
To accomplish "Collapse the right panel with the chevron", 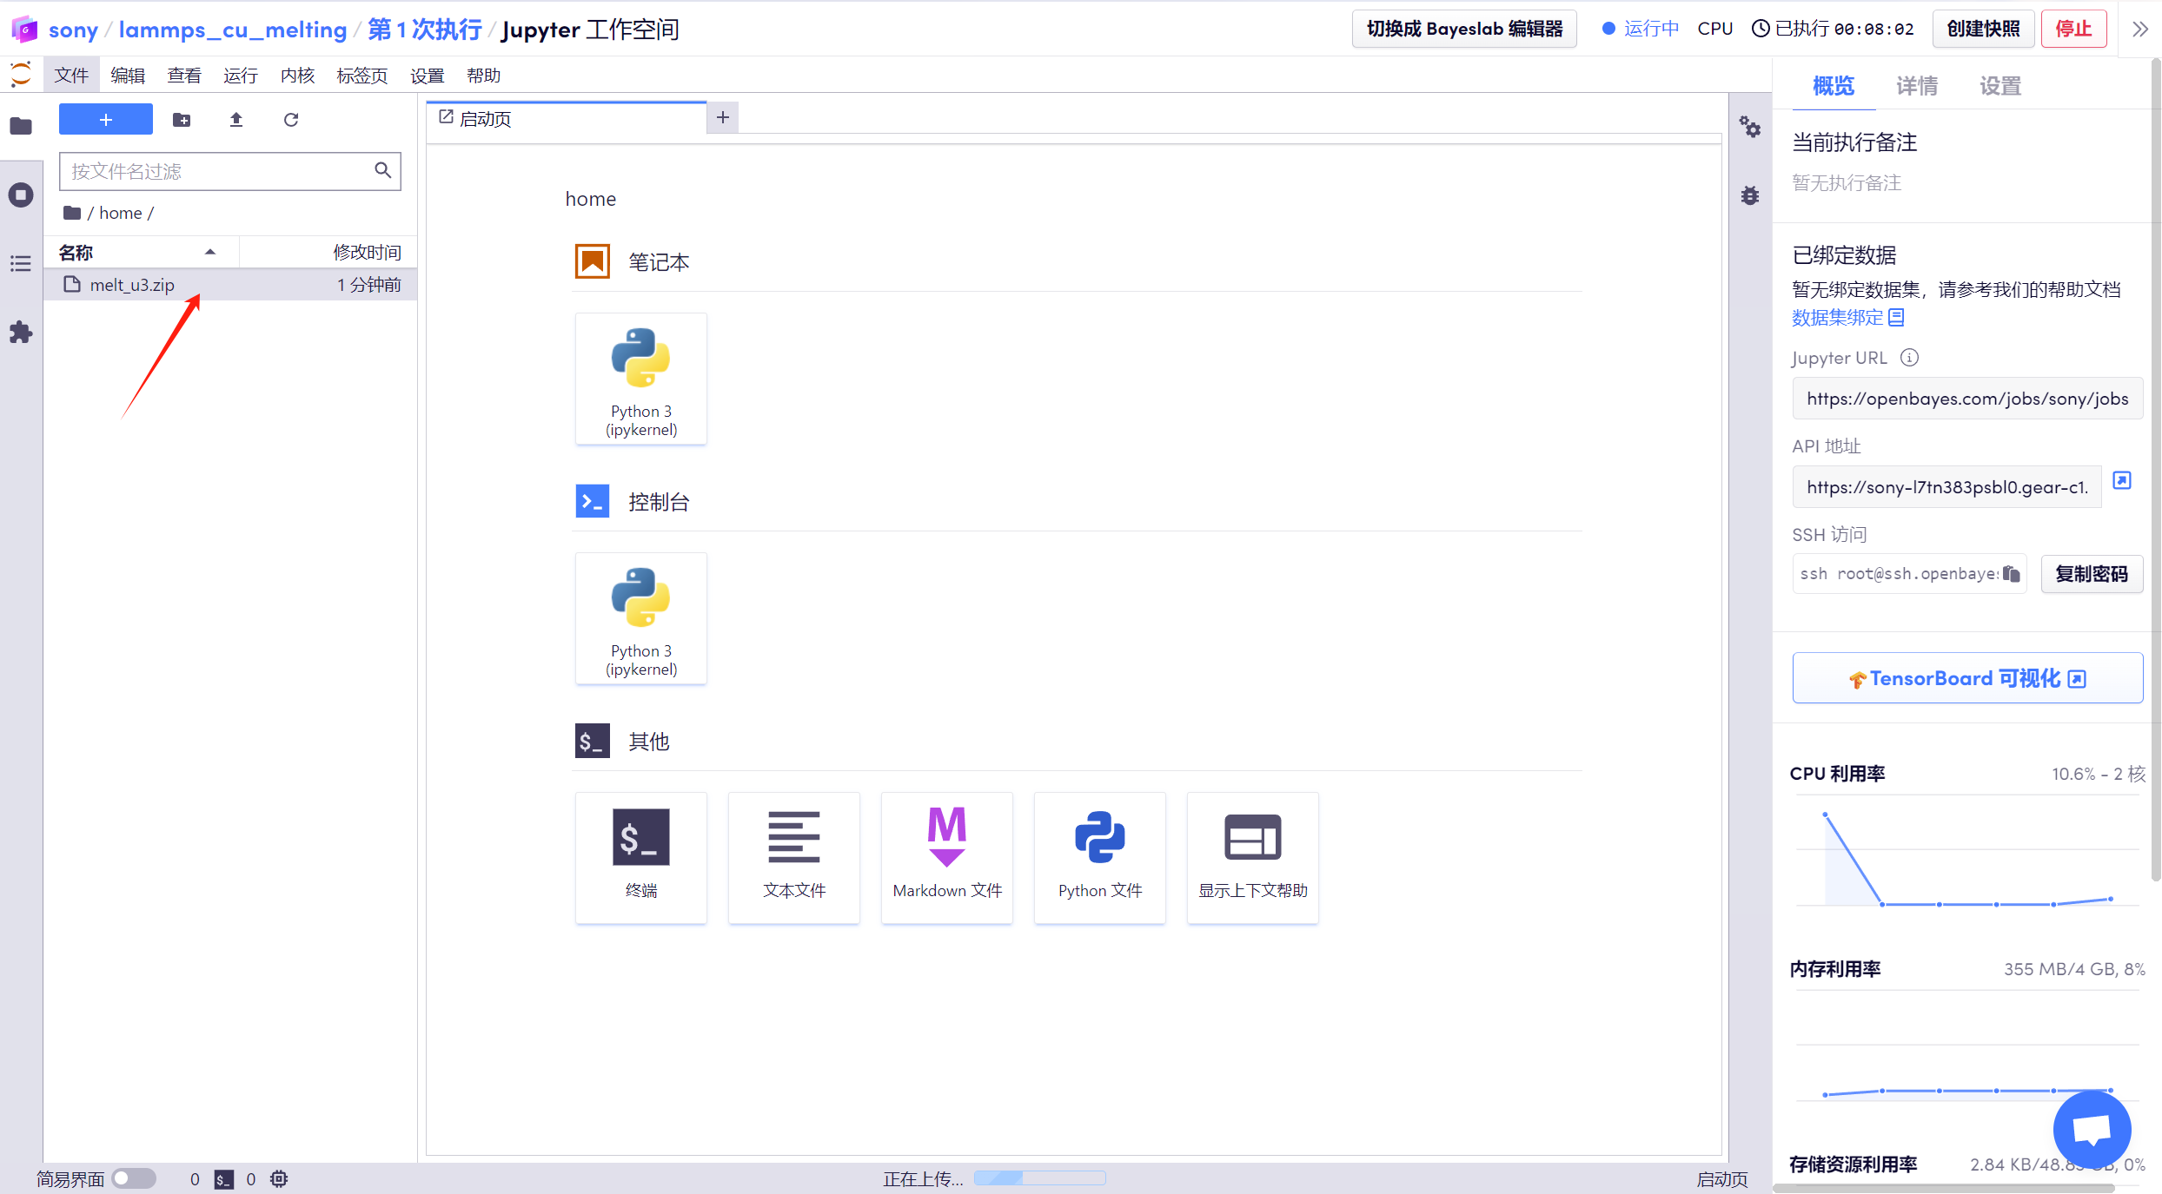I will click(2140, 30).
